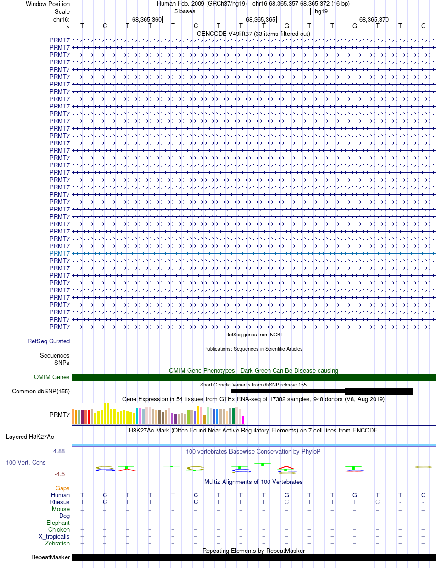Click the RefSeq genes from NCBI title
Image resolution: width=436 pixels, height=568 pixels.
tap(253, 335)
